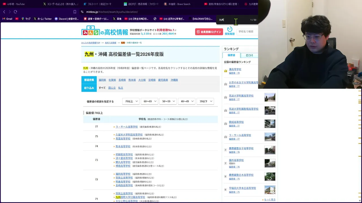Screen dimensions: 362x203
Task: Filter by 佐賀県 prefecture
Action: [112, 80]
